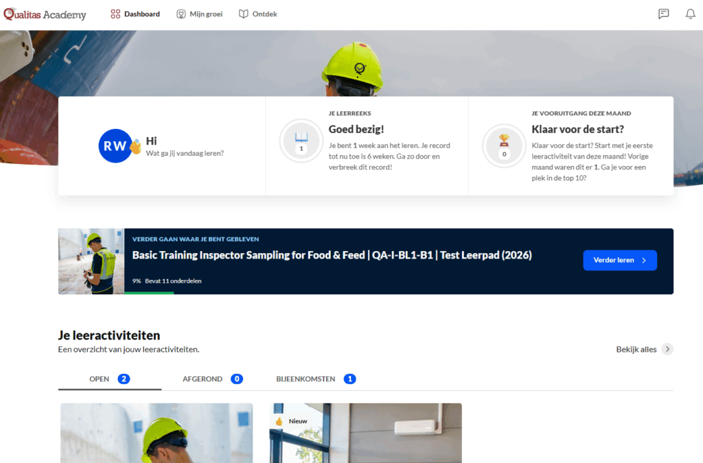This screenshot has height=463, width=703.
Task: Click the RW profile avatar
Action: tap(115, 145)
